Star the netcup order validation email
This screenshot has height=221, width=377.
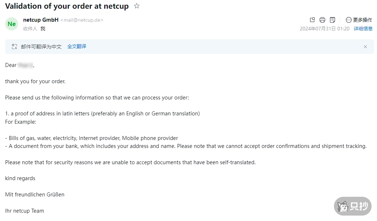[x=137, y=6]
